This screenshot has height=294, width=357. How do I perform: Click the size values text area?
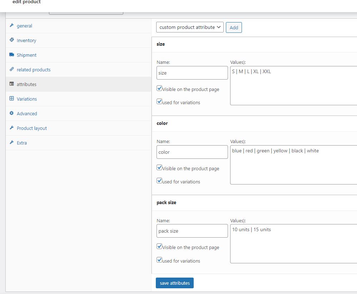(x=293, y=86)
